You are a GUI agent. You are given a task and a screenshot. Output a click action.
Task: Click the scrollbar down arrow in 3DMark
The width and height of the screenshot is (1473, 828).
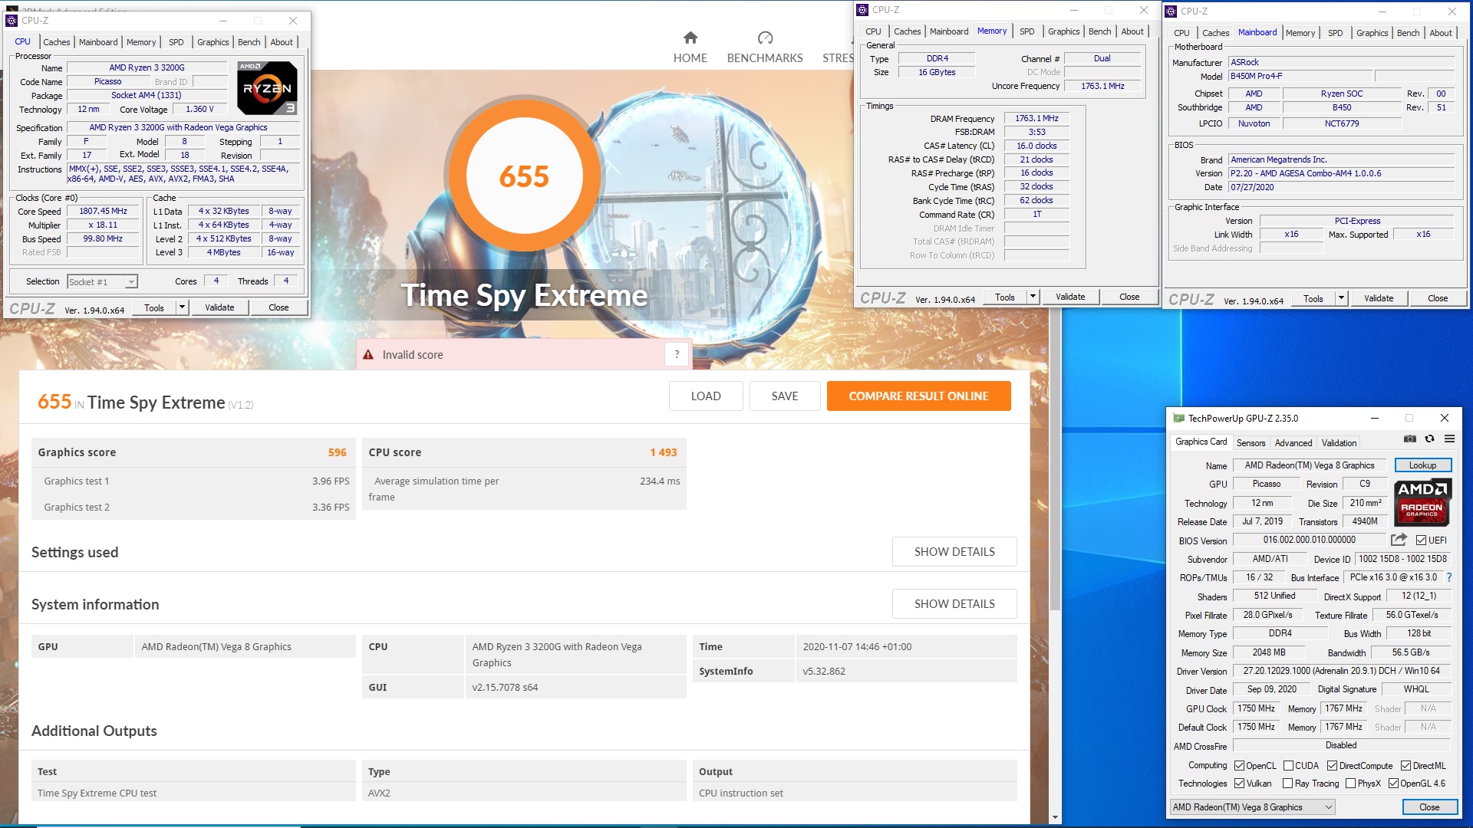tap(1055, 817)
